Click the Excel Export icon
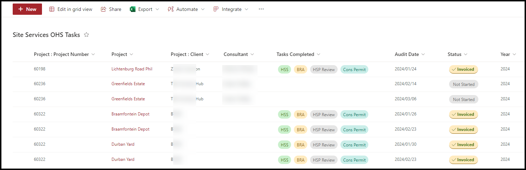Screen dimensions: 526x170 click(x=133, y=9)
